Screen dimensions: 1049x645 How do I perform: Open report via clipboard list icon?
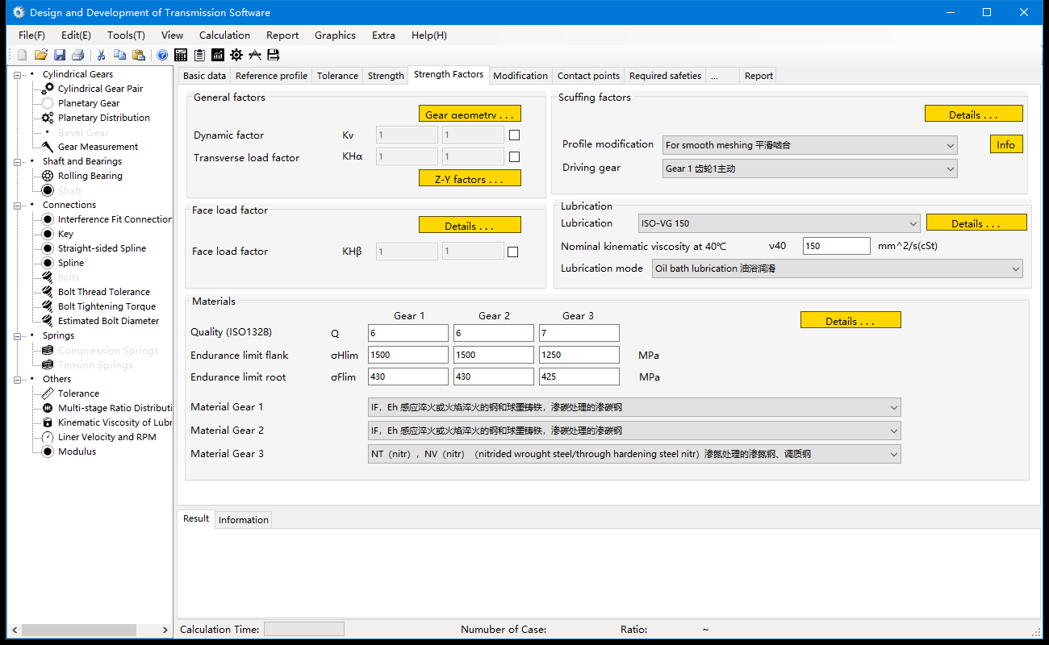click(199, 55)
